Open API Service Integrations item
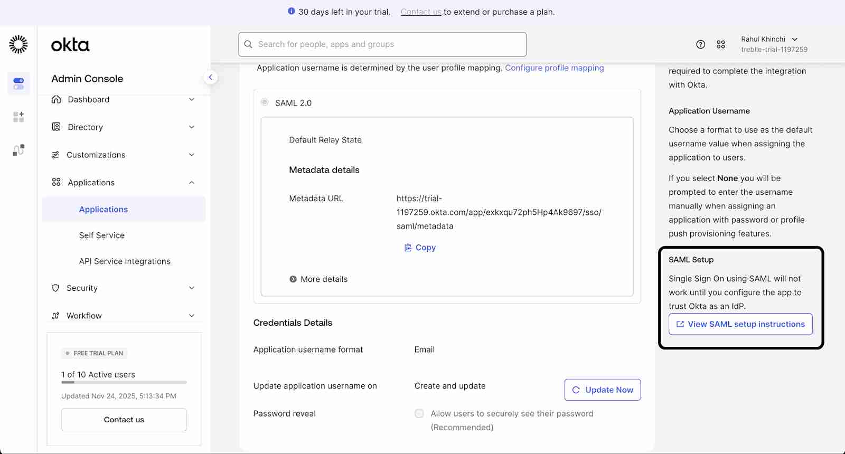This screenshot has width=845, height=454. tap(124, 261)
